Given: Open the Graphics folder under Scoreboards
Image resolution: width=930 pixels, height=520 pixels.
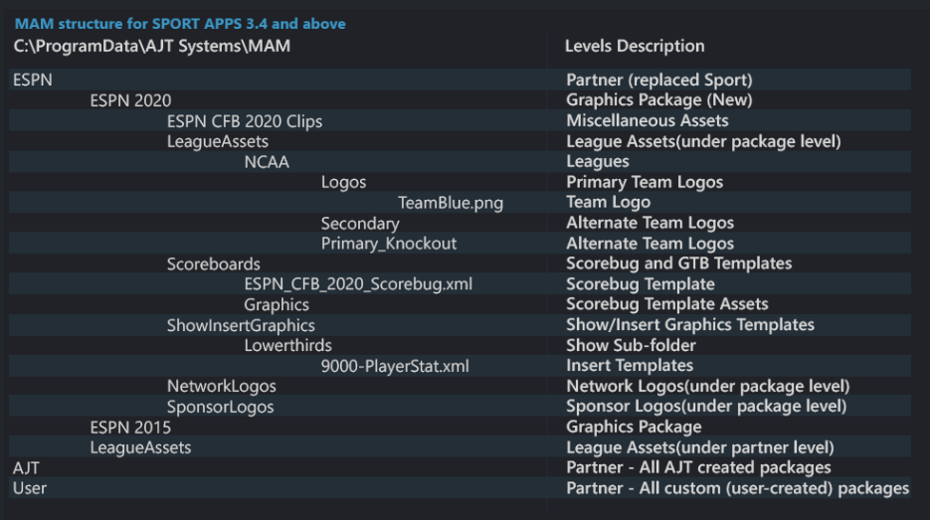Looking at the screenshot, I should point(277,304).
